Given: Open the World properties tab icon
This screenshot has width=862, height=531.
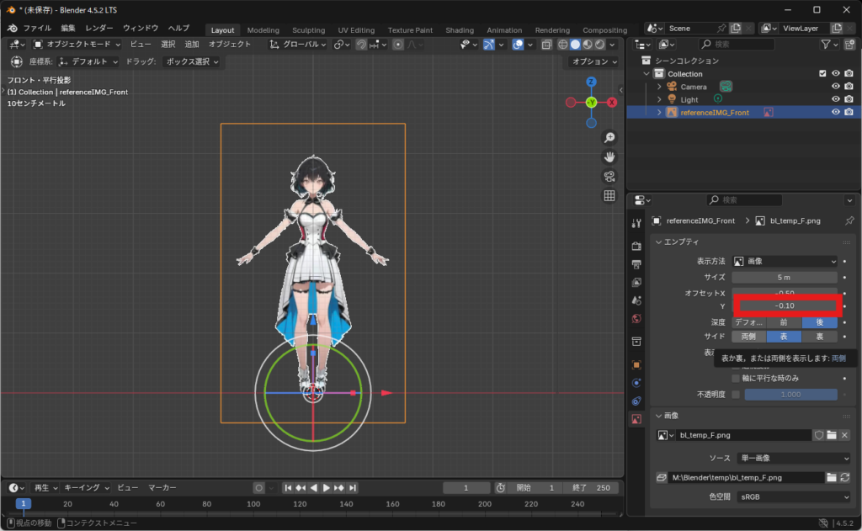Looking at the screenshot, I should (636, 318).
